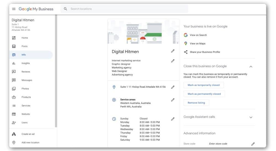The width and height of the screenshot is (276, 151).
Task: Click the Perth WA, Australia service area
Action: [131, 107]
